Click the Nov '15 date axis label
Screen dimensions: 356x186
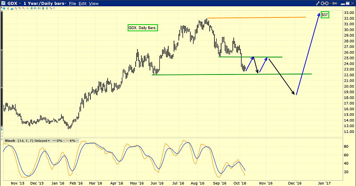17,183
